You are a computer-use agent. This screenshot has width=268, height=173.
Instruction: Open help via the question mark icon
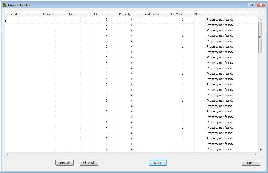(252, 5)
